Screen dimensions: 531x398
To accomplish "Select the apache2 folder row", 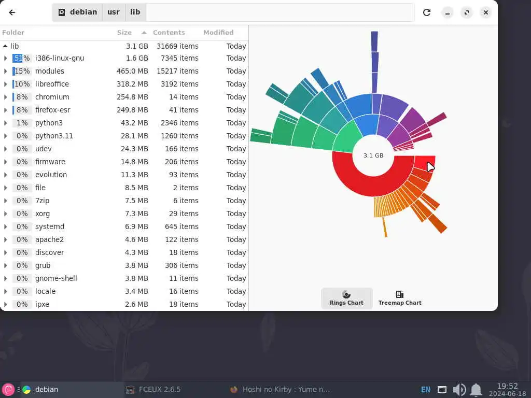I will click(124, 239).
